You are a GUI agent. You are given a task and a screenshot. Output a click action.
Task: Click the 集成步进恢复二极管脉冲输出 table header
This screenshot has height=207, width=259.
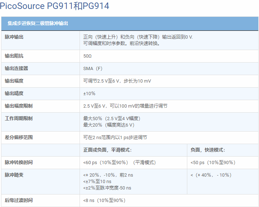(x=38, y=24)
